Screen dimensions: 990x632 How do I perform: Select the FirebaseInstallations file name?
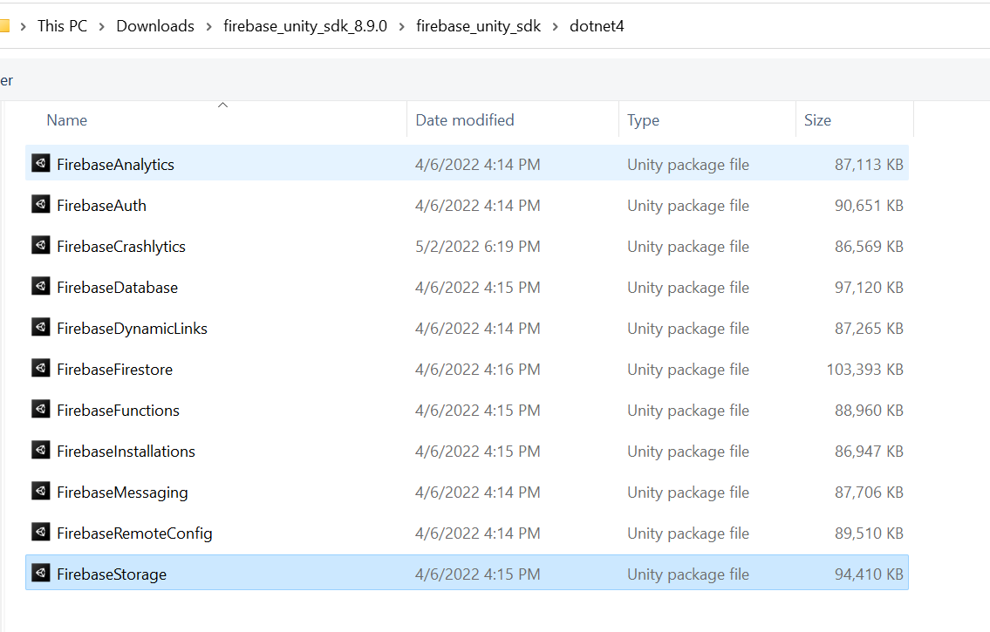[126, 452]
